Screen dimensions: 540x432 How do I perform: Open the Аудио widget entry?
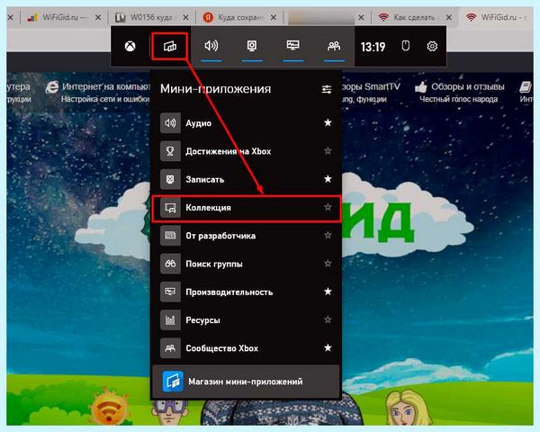click(x=246, y=123)
